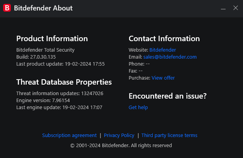The height and width of the screenshot is (158, 243).
Task: Open the View offer purchase link
Action: pos(163,78)
